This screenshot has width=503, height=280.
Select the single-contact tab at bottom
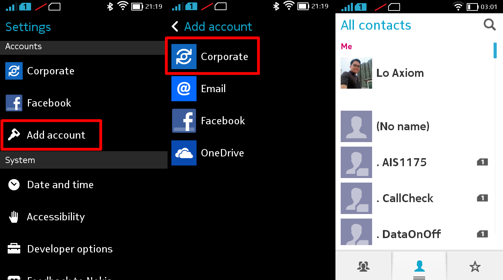419,267
